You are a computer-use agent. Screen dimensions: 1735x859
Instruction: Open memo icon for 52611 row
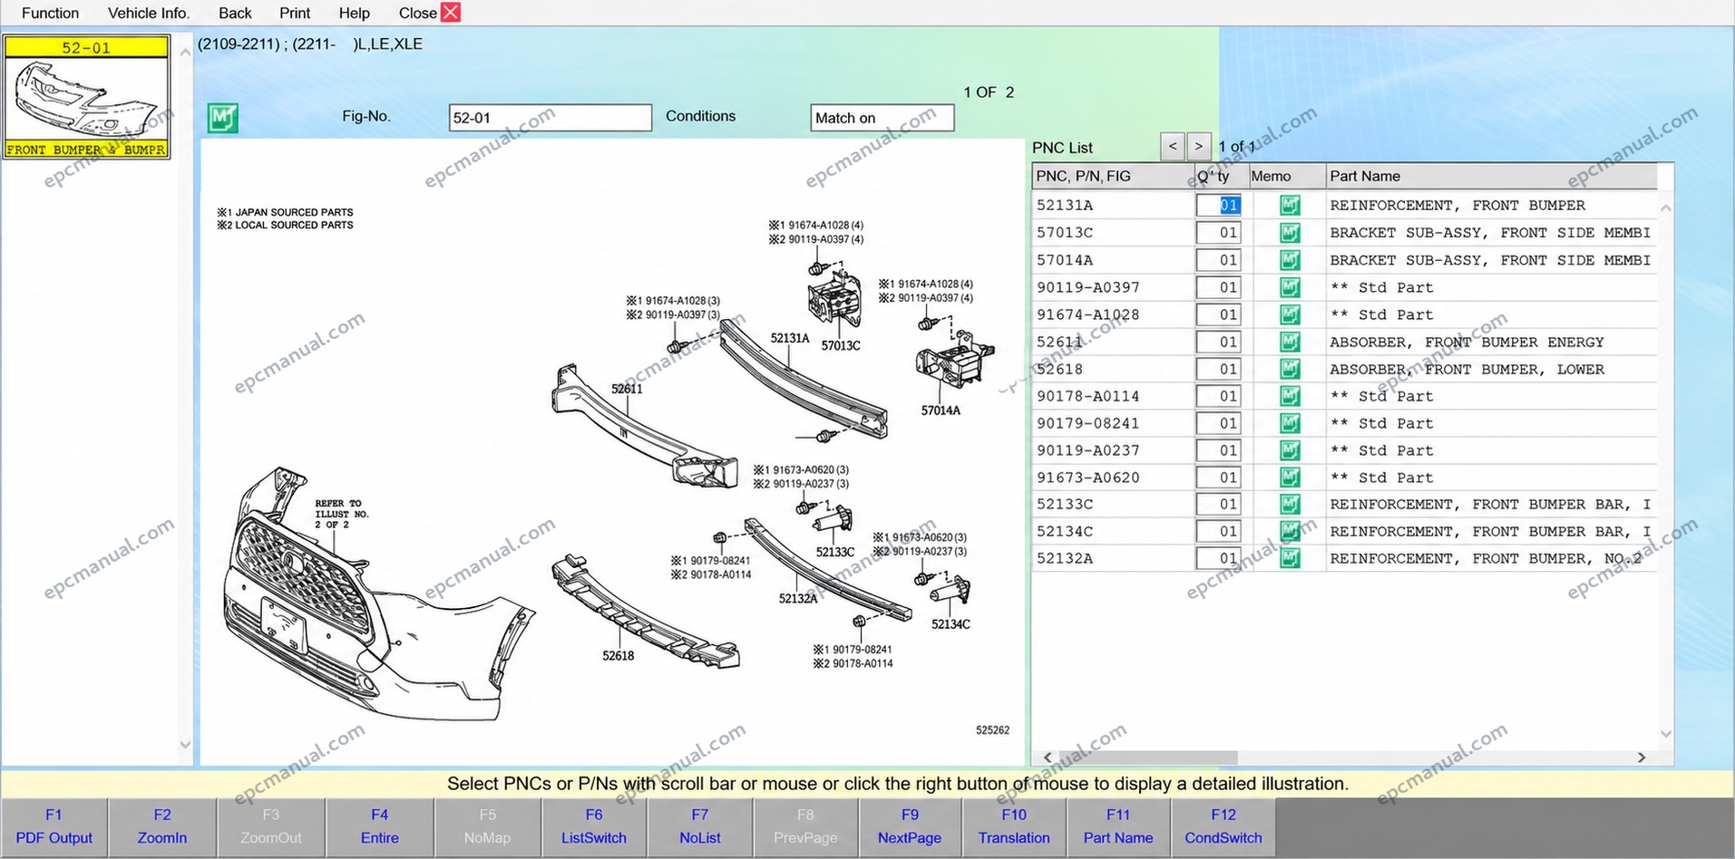point(1289,342)
